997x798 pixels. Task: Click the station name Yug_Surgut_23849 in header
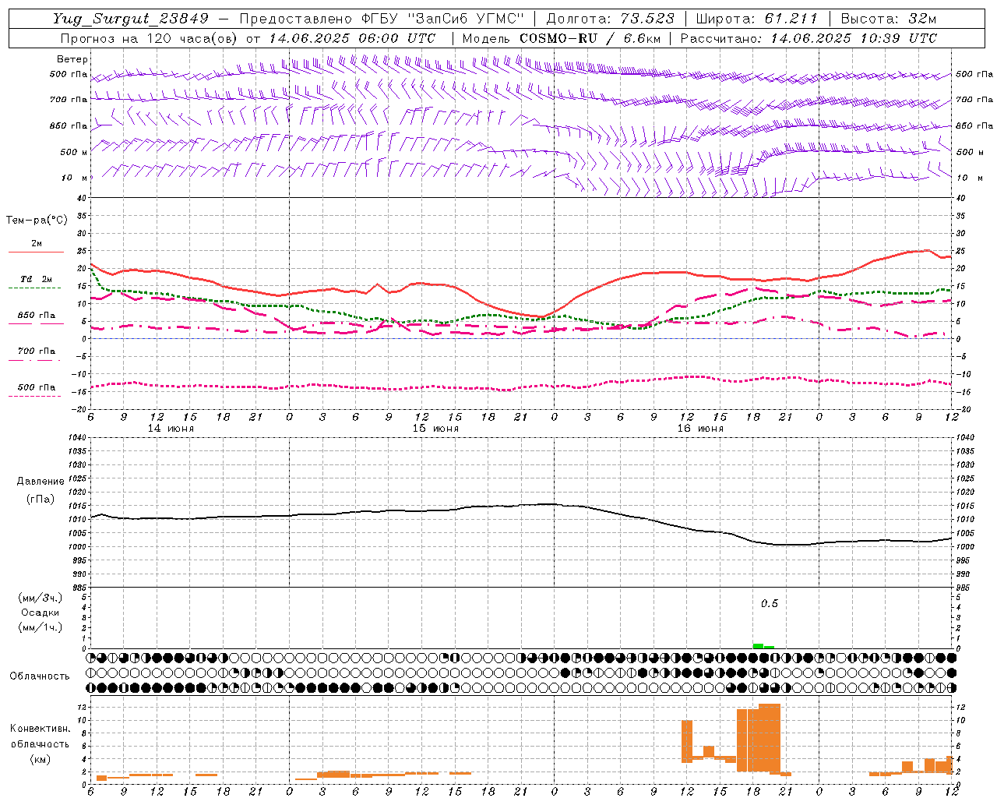pos(132,19)
